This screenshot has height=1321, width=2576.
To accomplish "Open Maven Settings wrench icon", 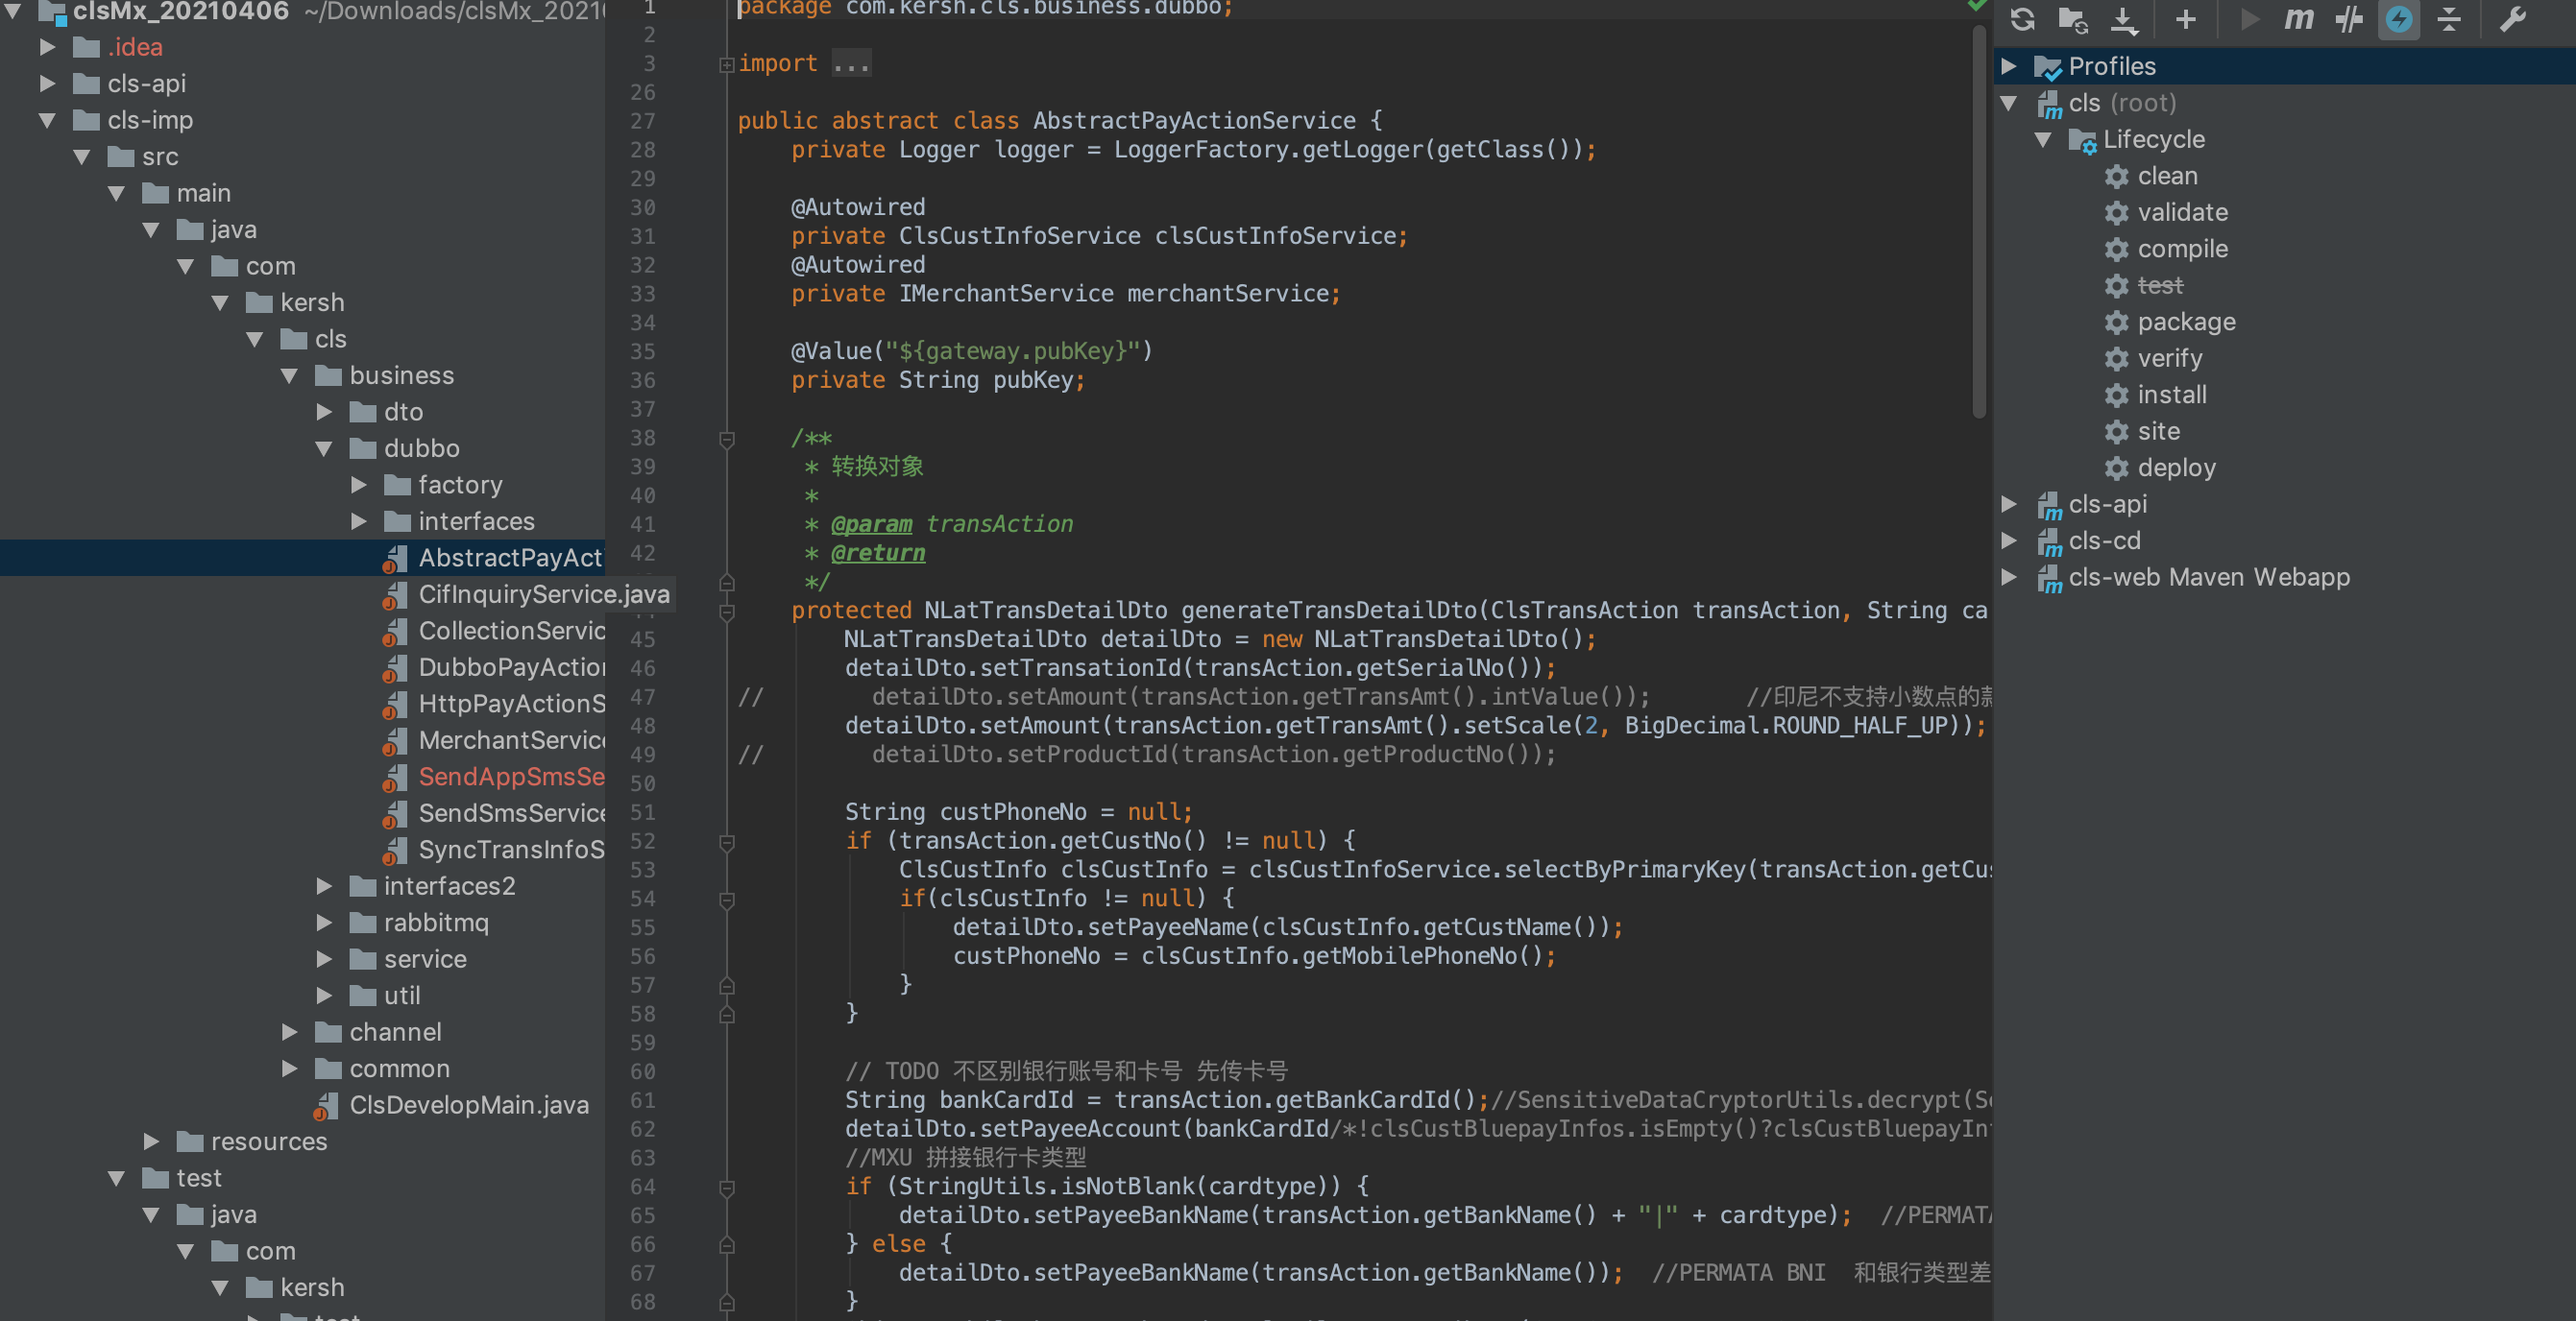I will [2513, 19].
